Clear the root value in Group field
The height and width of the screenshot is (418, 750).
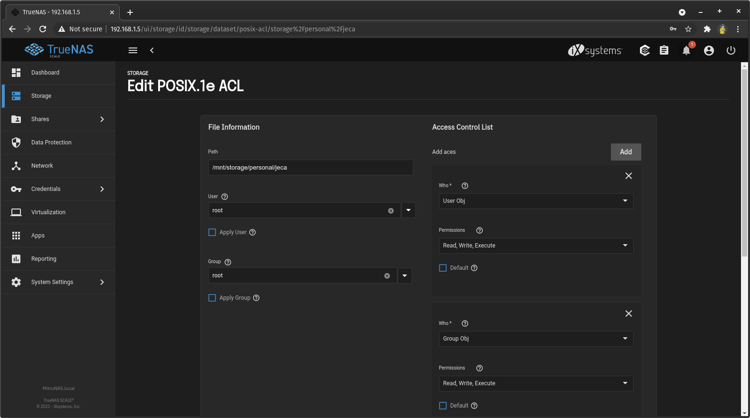(387, 276)
